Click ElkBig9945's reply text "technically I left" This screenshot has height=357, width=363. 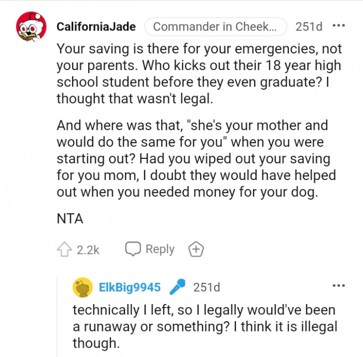(205, 326)
